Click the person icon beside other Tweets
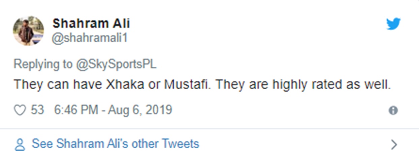 coord(20,144)
